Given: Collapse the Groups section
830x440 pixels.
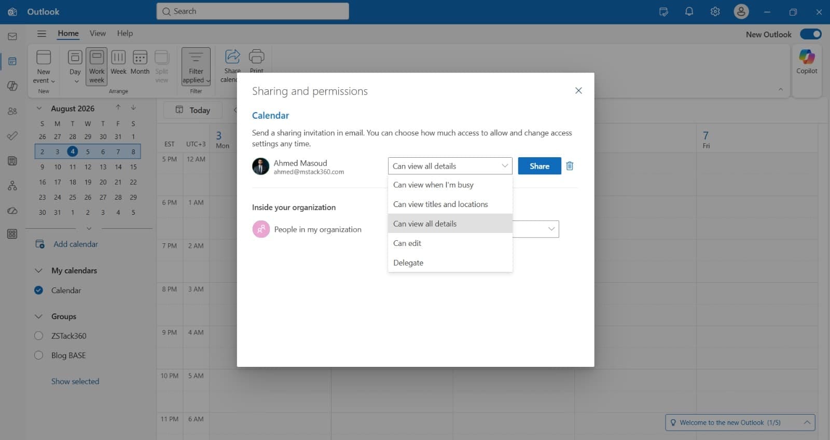Looking at the screenshot, I should pos(38,316).
